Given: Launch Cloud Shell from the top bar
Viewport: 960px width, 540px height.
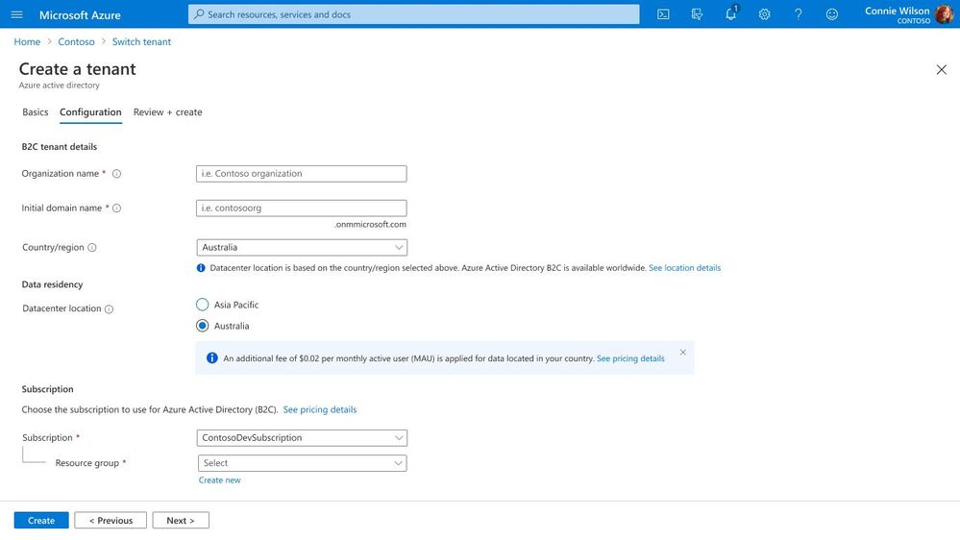Looking at the screenshot, I should click(663, 14).
